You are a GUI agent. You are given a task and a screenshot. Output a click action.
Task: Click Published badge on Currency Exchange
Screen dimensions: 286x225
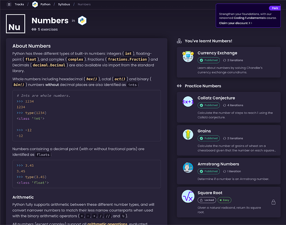[x=209, y=60]
